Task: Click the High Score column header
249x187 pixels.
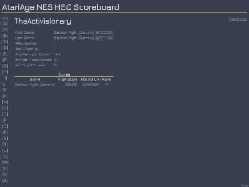Action: click(68, 79)
